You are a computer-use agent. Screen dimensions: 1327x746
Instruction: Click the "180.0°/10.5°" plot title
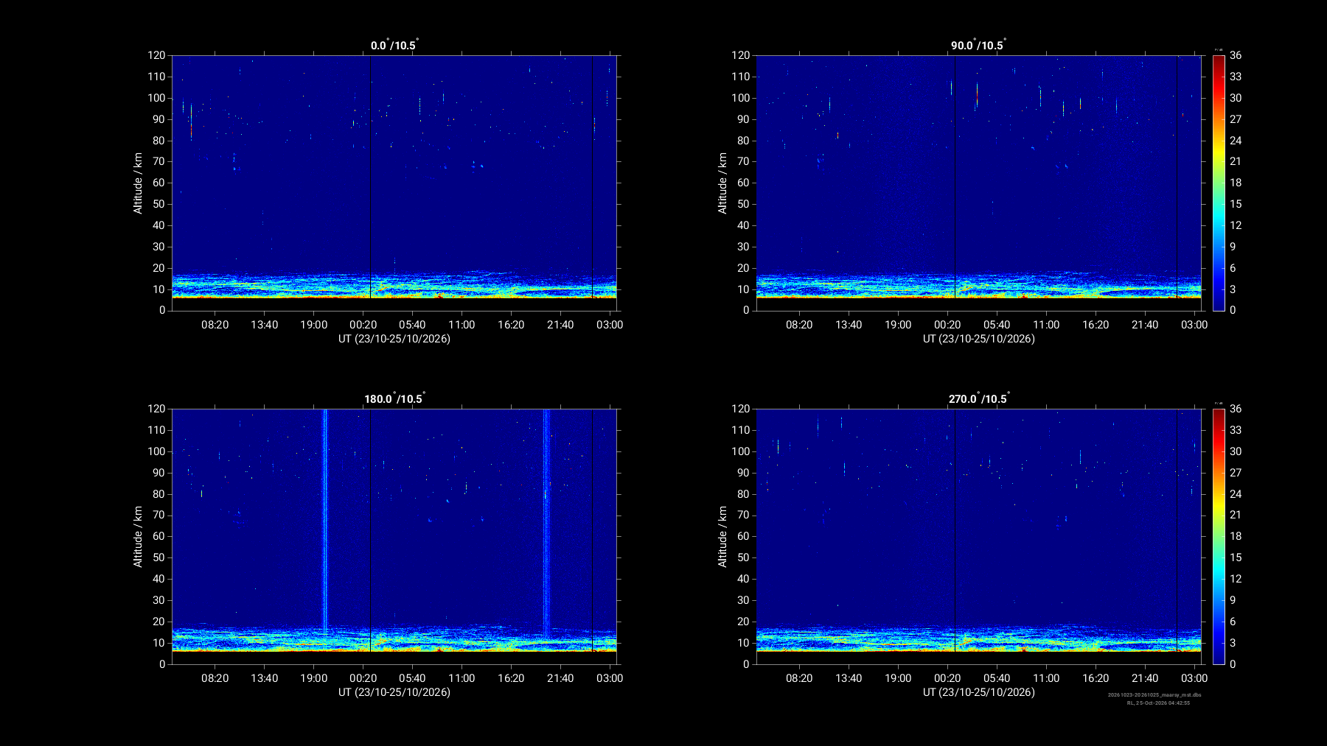pos(394,398)
